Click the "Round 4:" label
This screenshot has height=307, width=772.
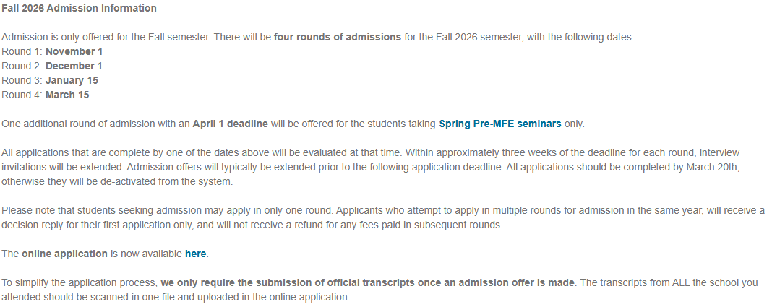click(x=22, y=95)
